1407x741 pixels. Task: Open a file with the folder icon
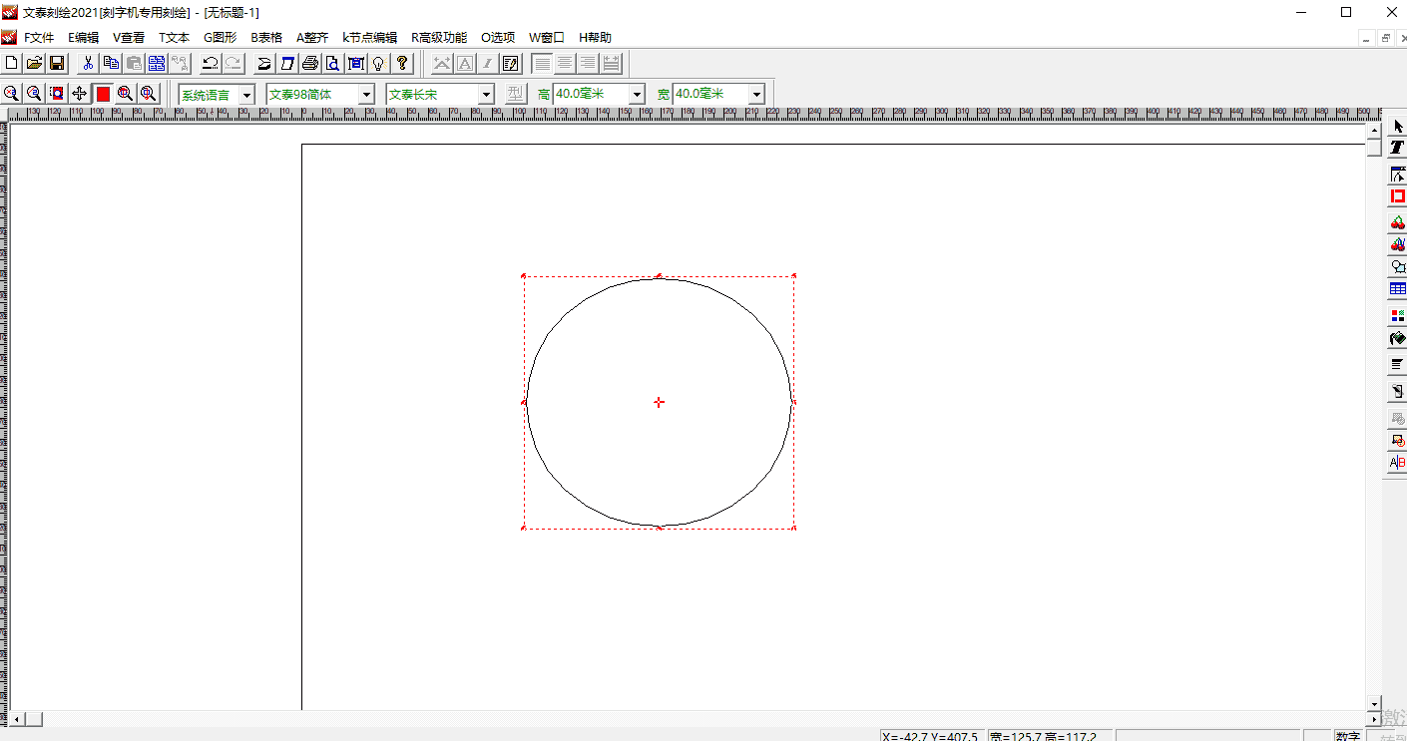tap(35, 64)
